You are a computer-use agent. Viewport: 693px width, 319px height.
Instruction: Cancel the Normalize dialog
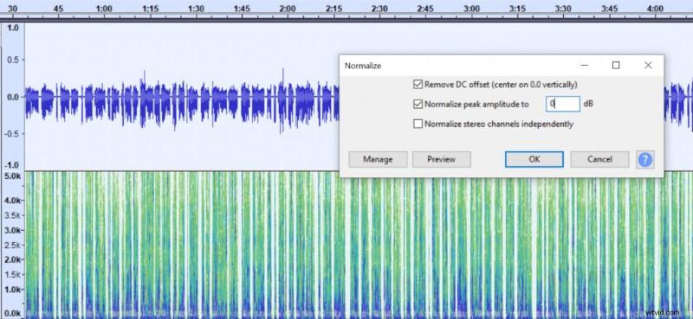599,159
